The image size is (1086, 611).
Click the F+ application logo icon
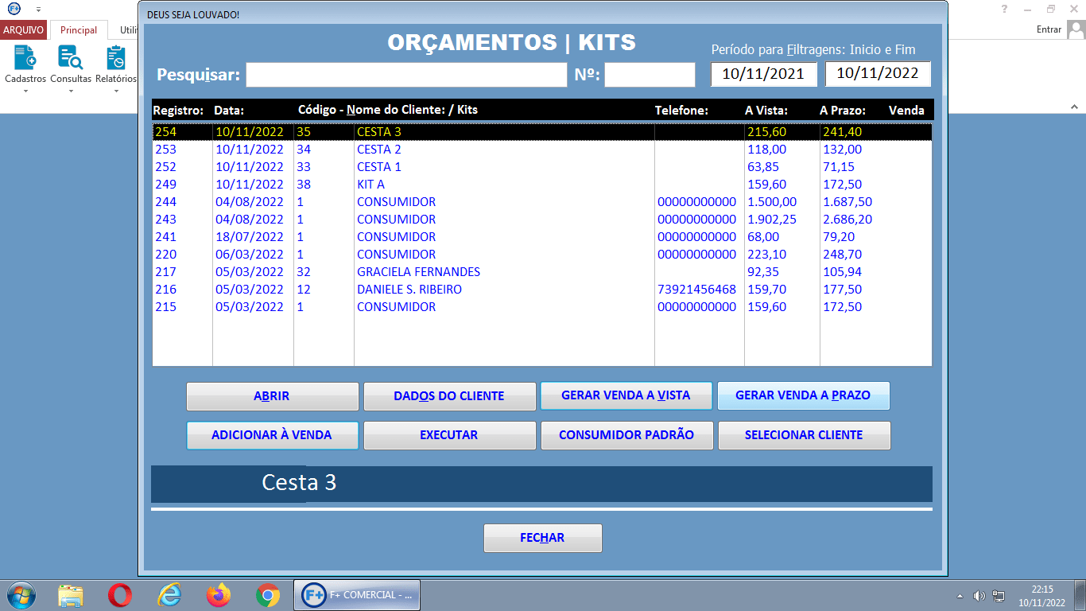point(14,8)
